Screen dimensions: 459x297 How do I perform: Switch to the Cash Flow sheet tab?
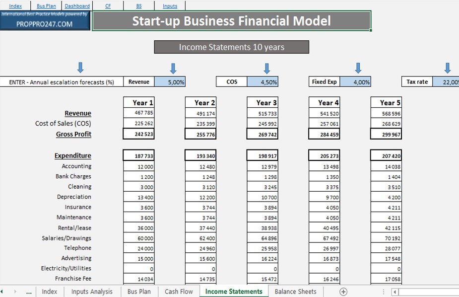[179, 292]
